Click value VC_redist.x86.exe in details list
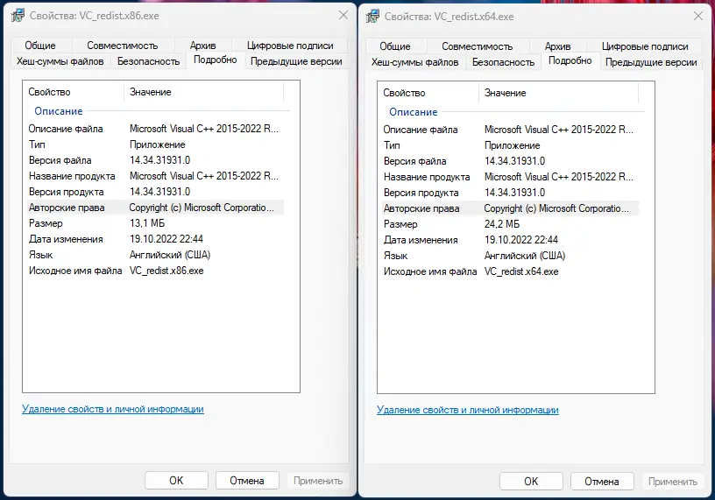Viewport: 715px width, 500px height. [166, 271]
